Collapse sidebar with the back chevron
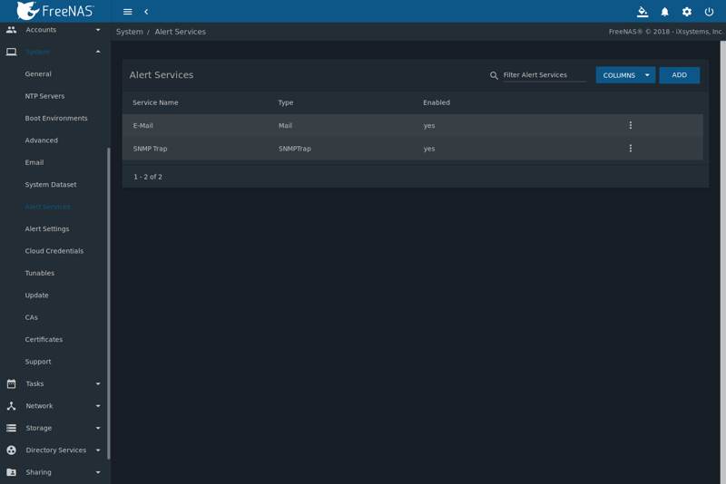The height and width of the screenshot is (484, 726). [146, 12]
